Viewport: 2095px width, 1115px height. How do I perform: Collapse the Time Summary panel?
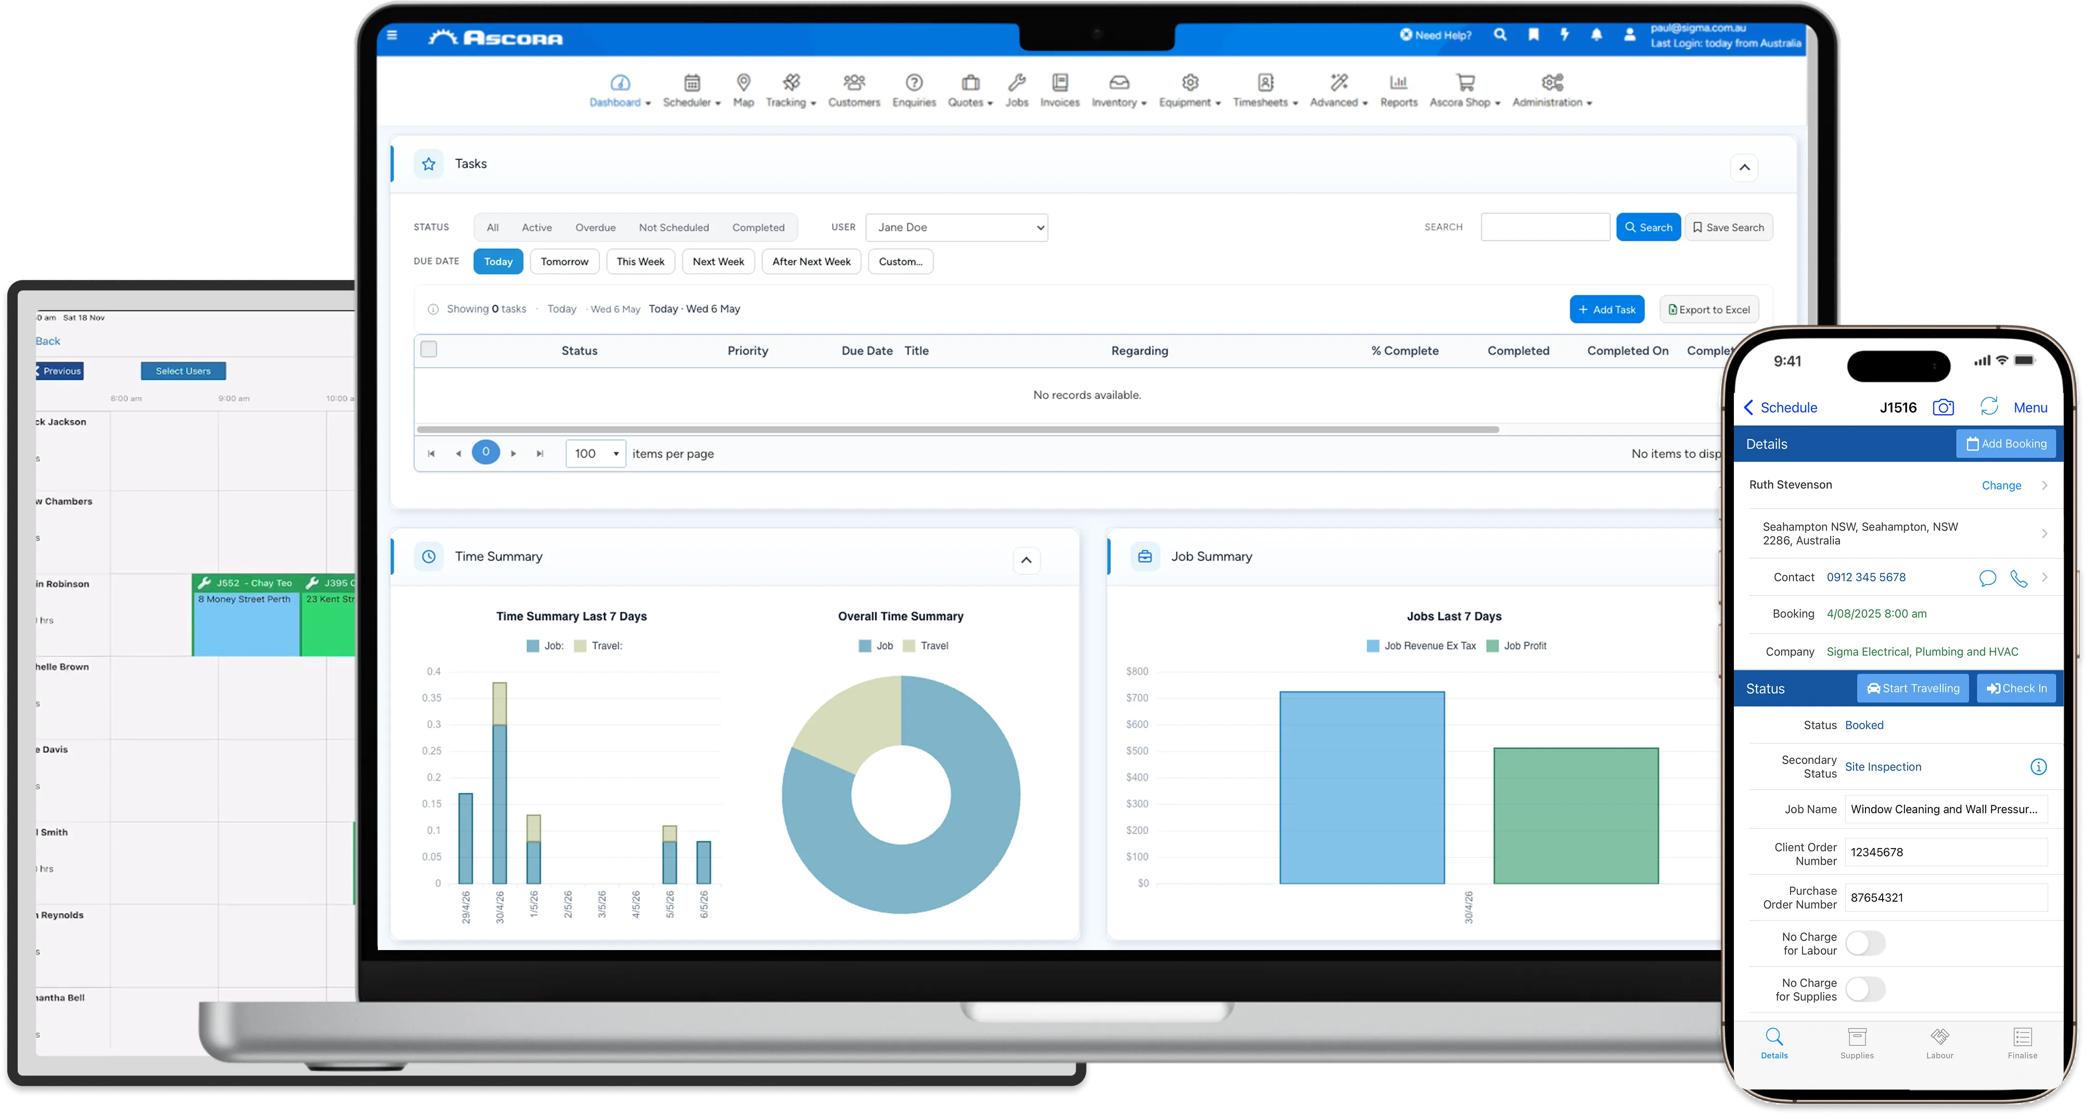[x=1026, y=560]
